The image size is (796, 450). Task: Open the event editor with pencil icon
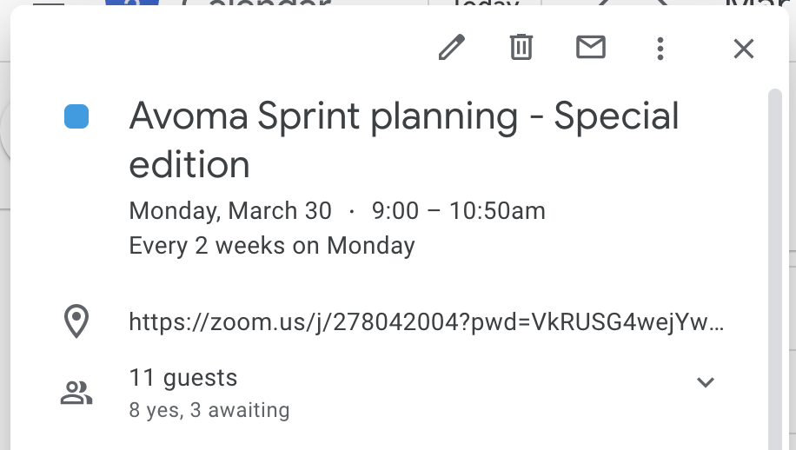[451, 48]
